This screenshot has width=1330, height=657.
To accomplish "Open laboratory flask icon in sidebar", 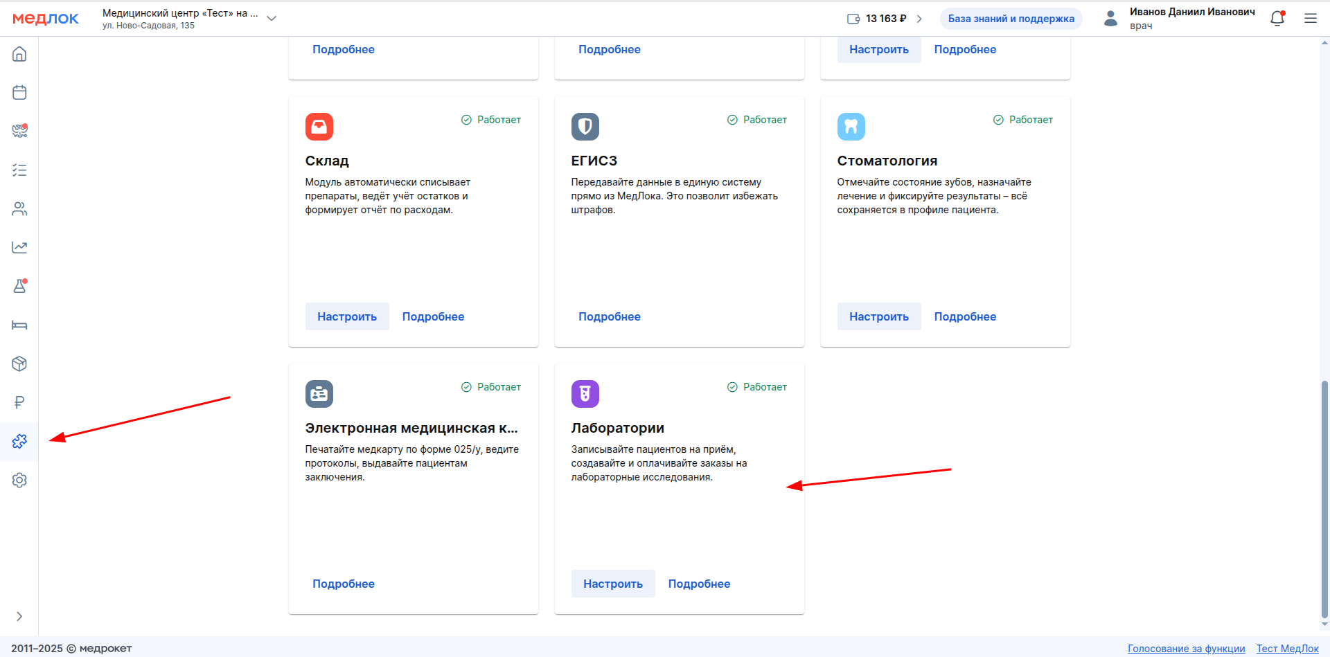I will click(x=19, y=286).
